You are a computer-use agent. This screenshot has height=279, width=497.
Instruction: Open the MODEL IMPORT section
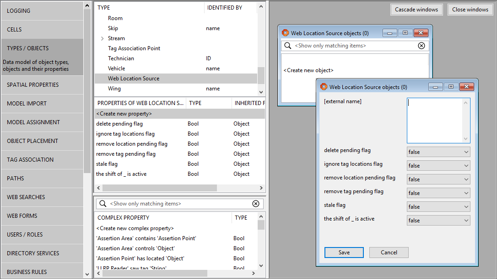point(42,104)
